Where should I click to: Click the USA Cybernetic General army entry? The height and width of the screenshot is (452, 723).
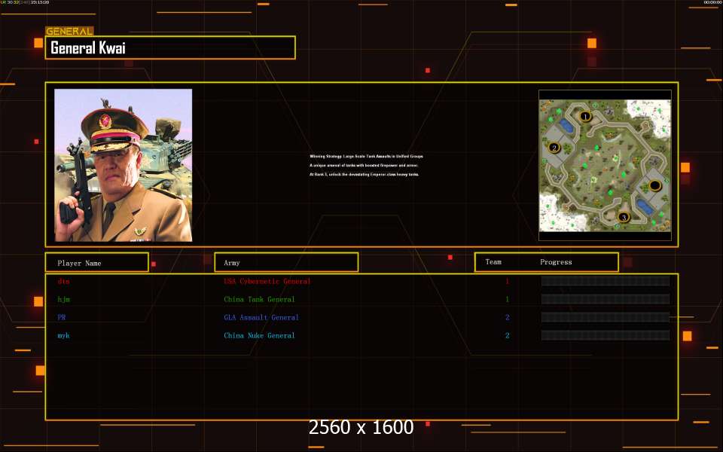click(x=267, y=282)
